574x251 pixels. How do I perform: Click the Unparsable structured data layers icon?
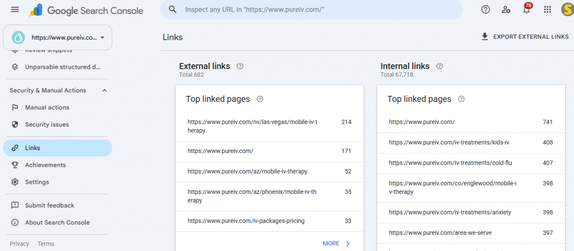click(x=15, y=67)
